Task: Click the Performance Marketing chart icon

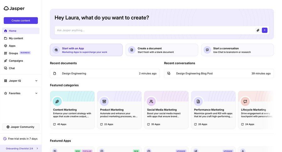Action: (198, 101)
